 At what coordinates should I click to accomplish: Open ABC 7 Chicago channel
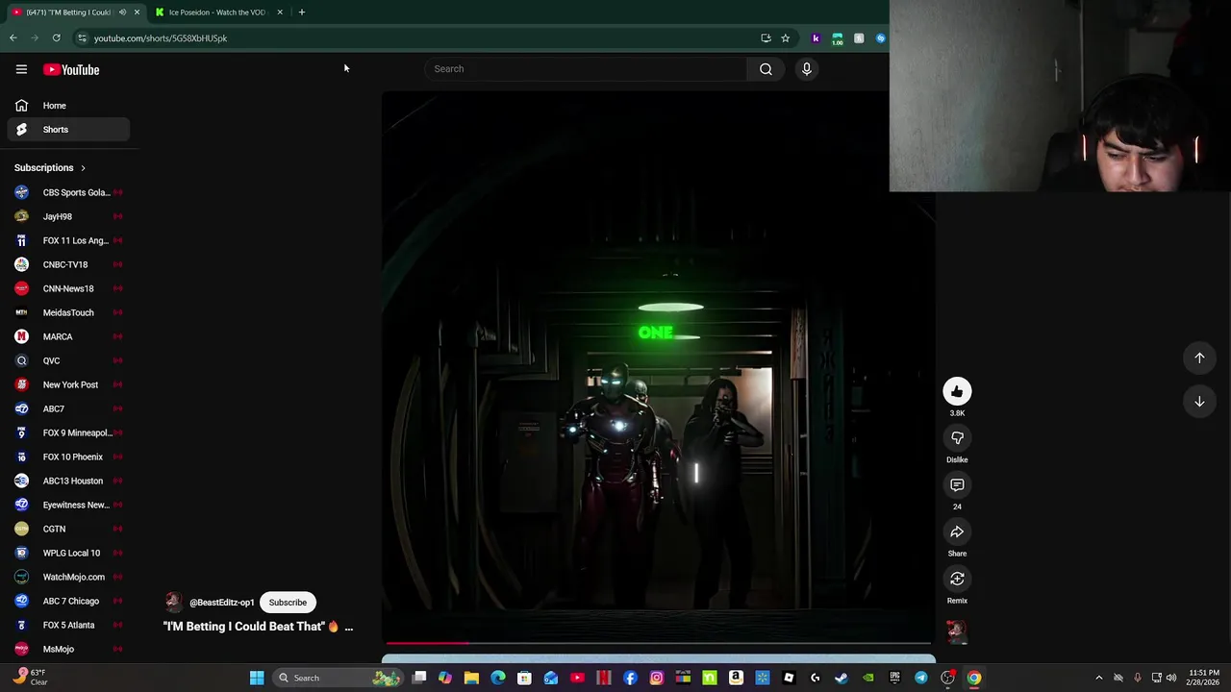point(67,601)
